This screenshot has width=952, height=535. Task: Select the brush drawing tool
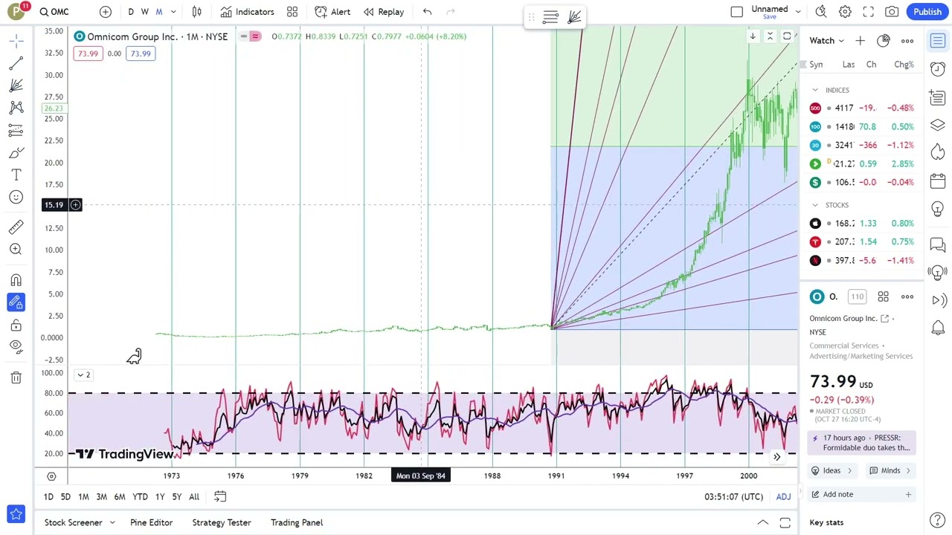pos(16,153)
